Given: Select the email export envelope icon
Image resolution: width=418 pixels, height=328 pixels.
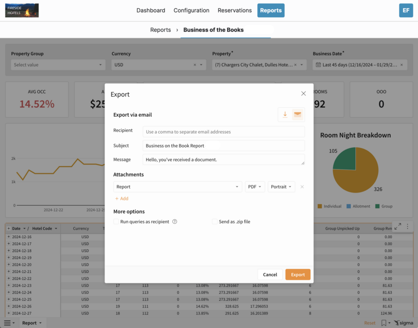Looking at the screenshot, I should [x=298, y=115].
